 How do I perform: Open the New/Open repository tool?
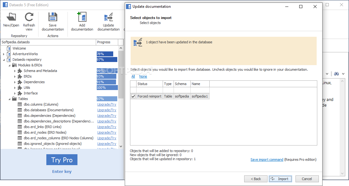[x=11, y=20]
